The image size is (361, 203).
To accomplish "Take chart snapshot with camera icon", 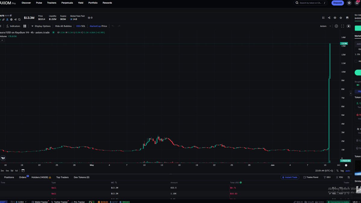I will point(349,26).
